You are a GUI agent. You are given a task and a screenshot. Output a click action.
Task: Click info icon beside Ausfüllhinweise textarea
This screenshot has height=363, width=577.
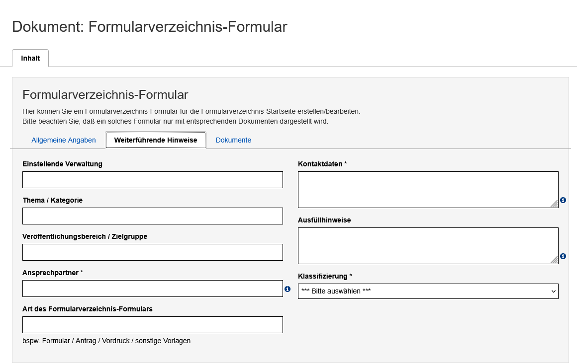(x=563, y=256)
